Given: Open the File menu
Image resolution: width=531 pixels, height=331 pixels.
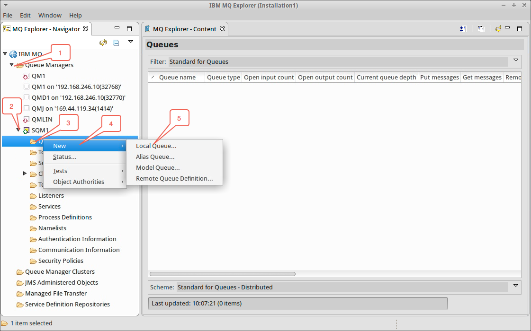Looking at the screenshot, I should 8,15.
